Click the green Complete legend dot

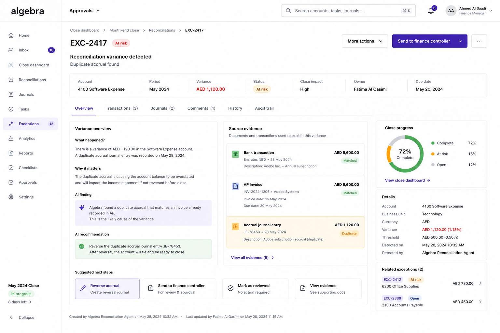click(x=433, y=143)
